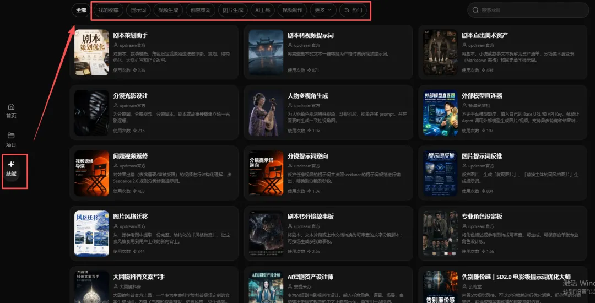Switch to the 我的收藏 tab
This screenshot has height=303, width=595.
pos(108,10)
